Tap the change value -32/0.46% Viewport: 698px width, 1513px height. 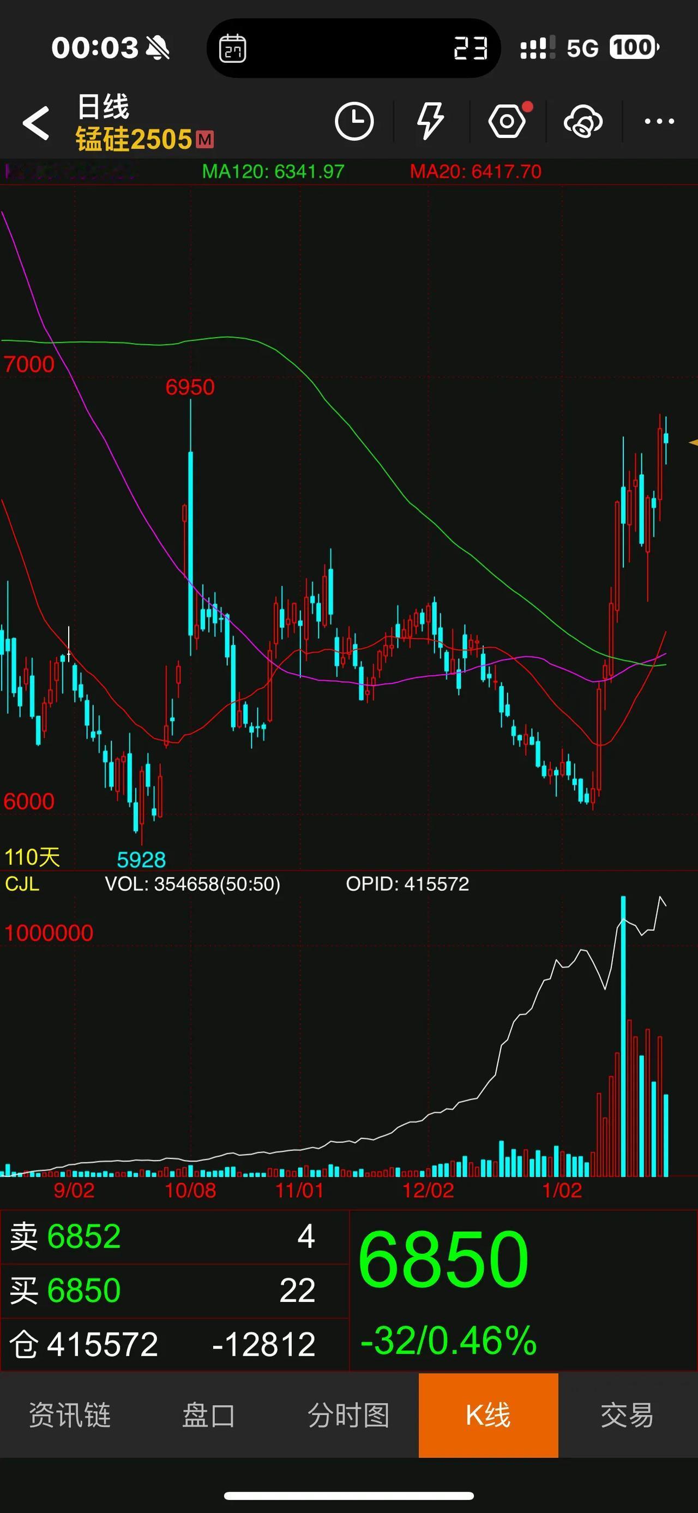[x=448, y=1341]
